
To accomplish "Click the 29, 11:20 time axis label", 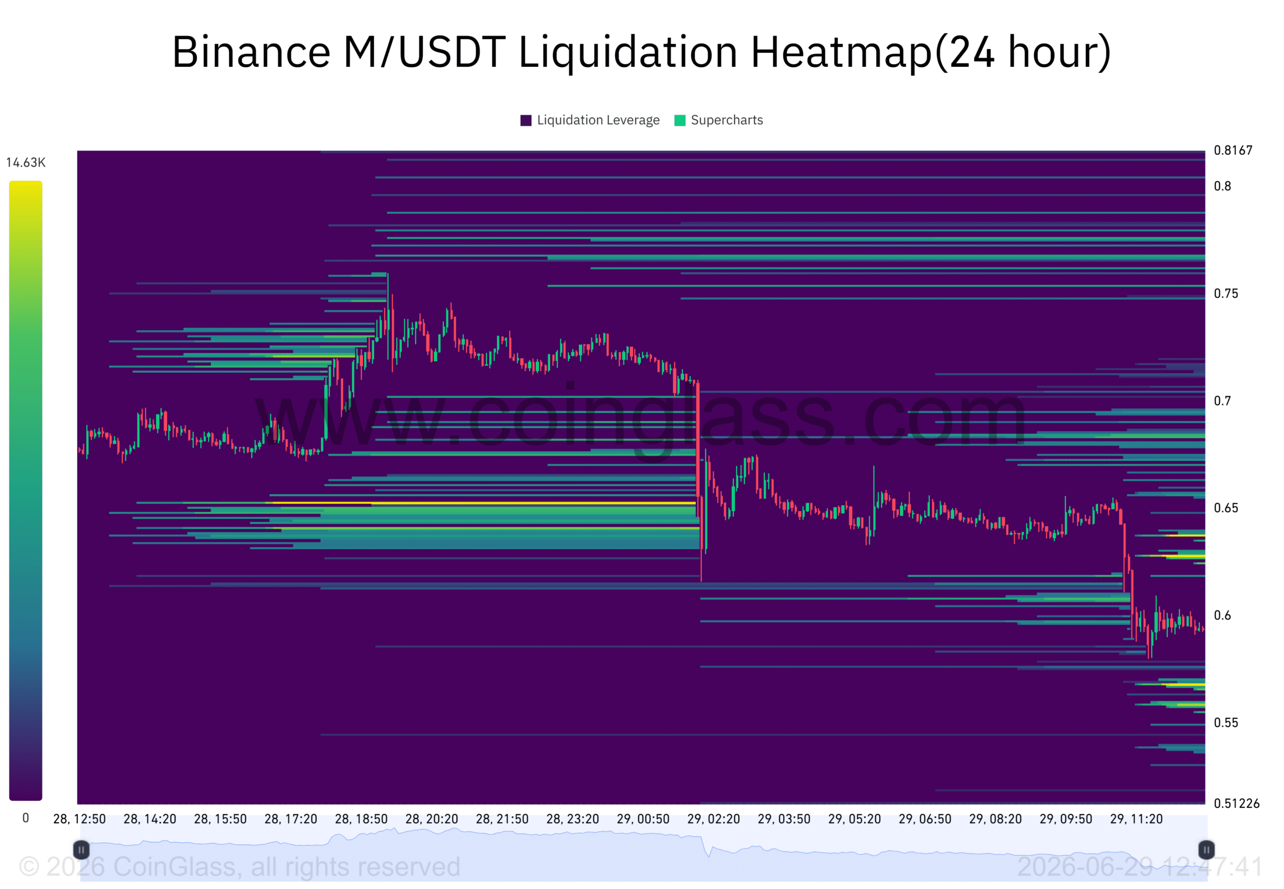I will [x=1137, y=819].
